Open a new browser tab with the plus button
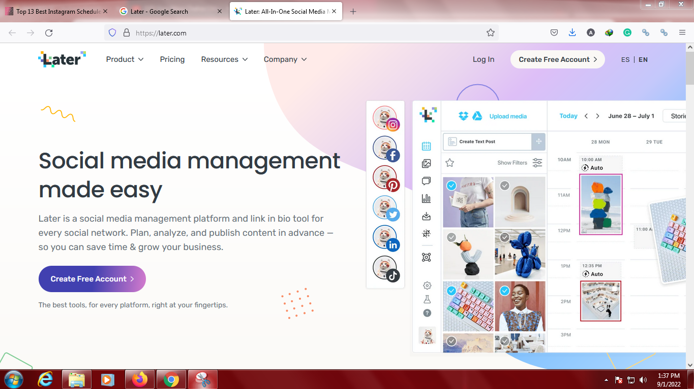 click(x=353, y=11)
